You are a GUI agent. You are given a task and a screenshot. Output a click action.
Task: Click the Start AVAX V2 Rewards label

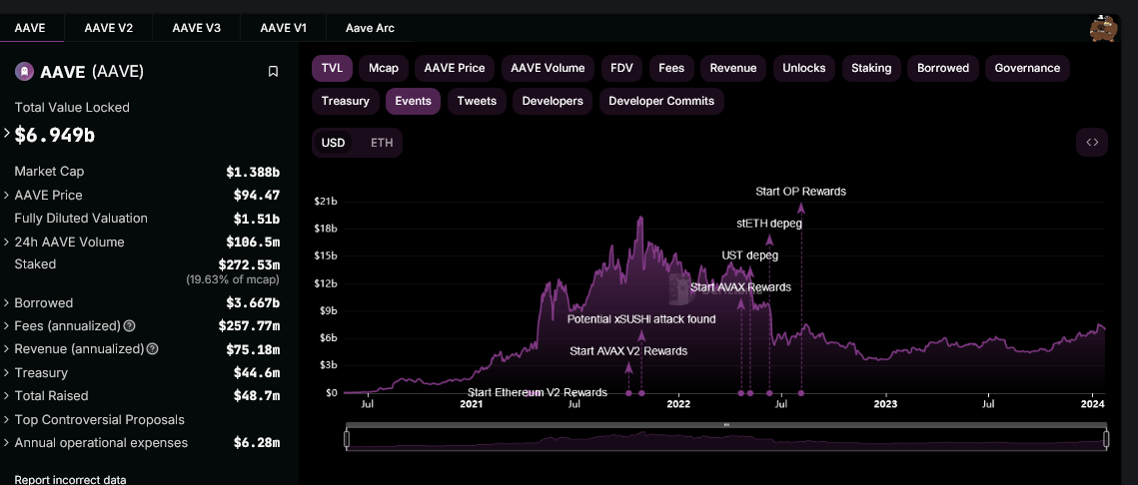[x=628, y=351]
